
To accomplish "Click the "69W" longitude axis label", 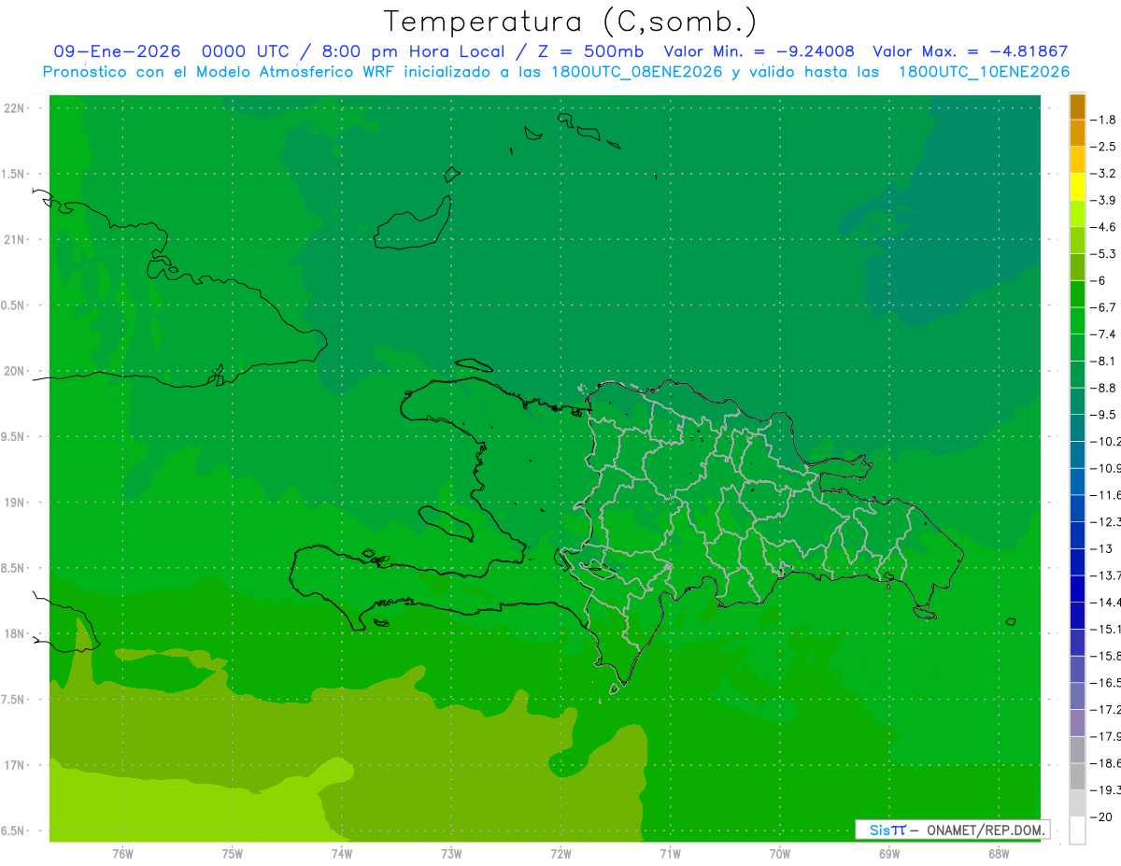I will pyautogui.click(x=889, y=853).
